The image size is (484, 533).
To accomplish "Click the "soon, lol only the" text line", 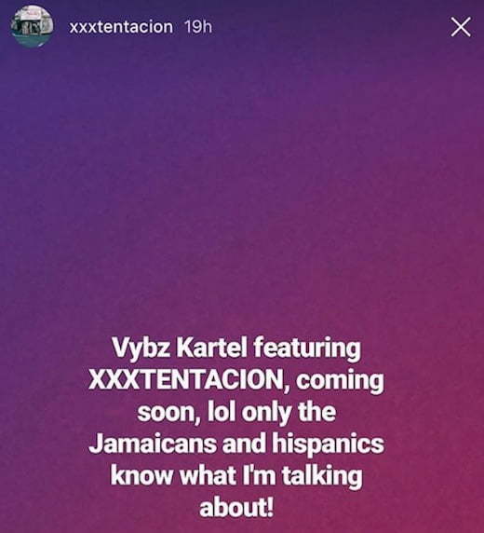I will pos(236,413).
